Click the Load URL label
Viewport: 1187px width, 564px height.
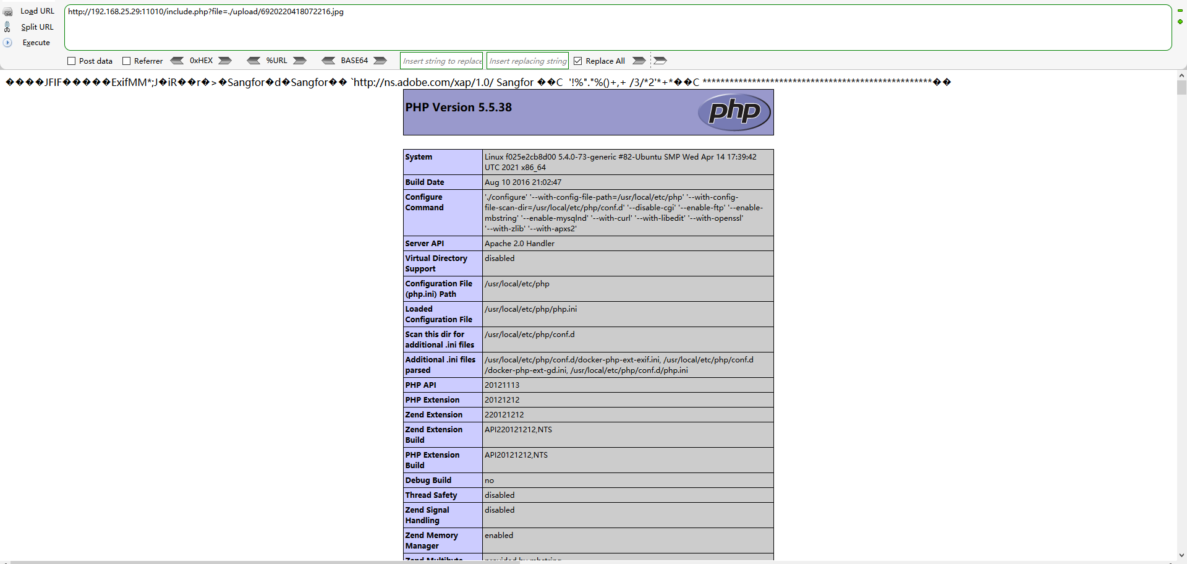(37, 11)
